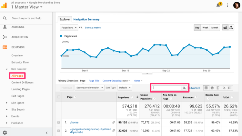Switch to the Explorer tab

point(65,19)
